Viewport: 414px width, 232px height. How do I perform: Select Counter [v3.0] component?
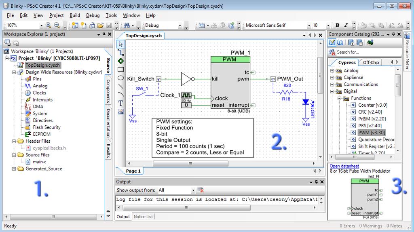coord(372,105)
